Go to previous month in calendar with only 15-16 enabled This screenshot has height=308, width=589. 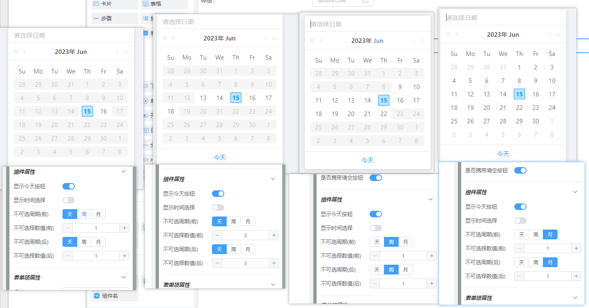click(x=25, y=52)
